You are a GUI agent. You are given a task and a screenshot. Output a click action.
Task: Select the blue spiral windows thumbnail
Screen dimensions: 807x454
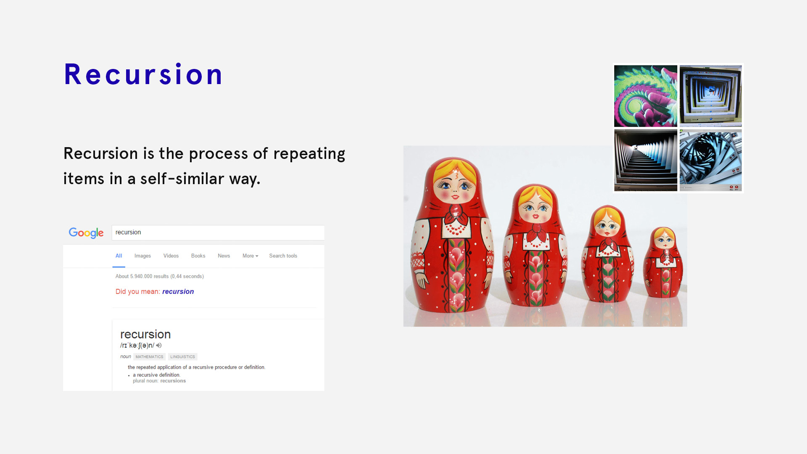[710, 160]
